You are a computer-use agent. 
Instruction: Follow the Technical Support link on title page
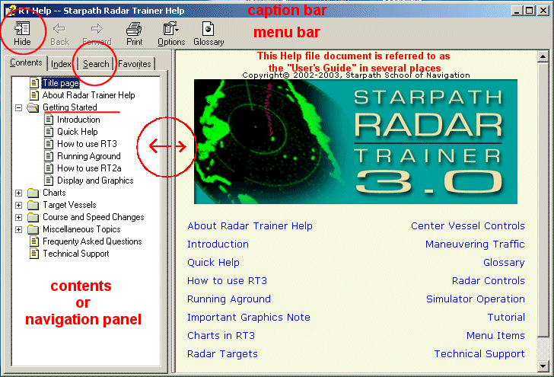point(479,354)
